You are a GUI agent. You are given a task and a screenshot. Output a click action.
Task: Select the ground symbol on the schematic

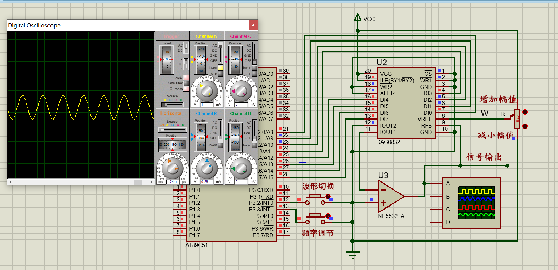click(352, 255)
